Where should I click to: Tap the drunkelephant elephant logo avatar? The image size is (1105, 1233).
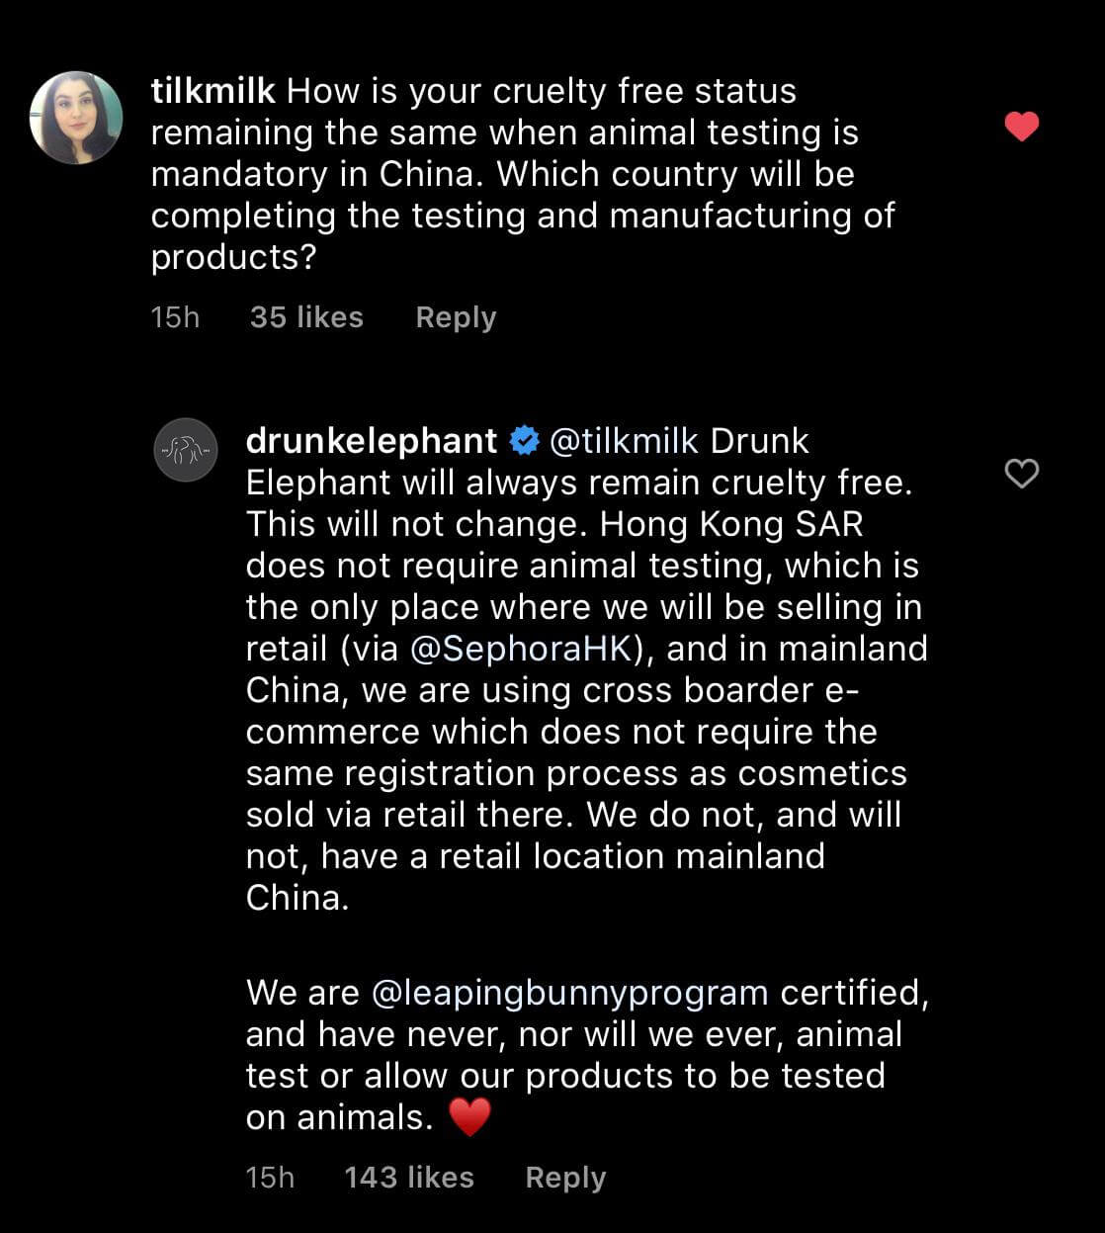(x=186, y=450)
